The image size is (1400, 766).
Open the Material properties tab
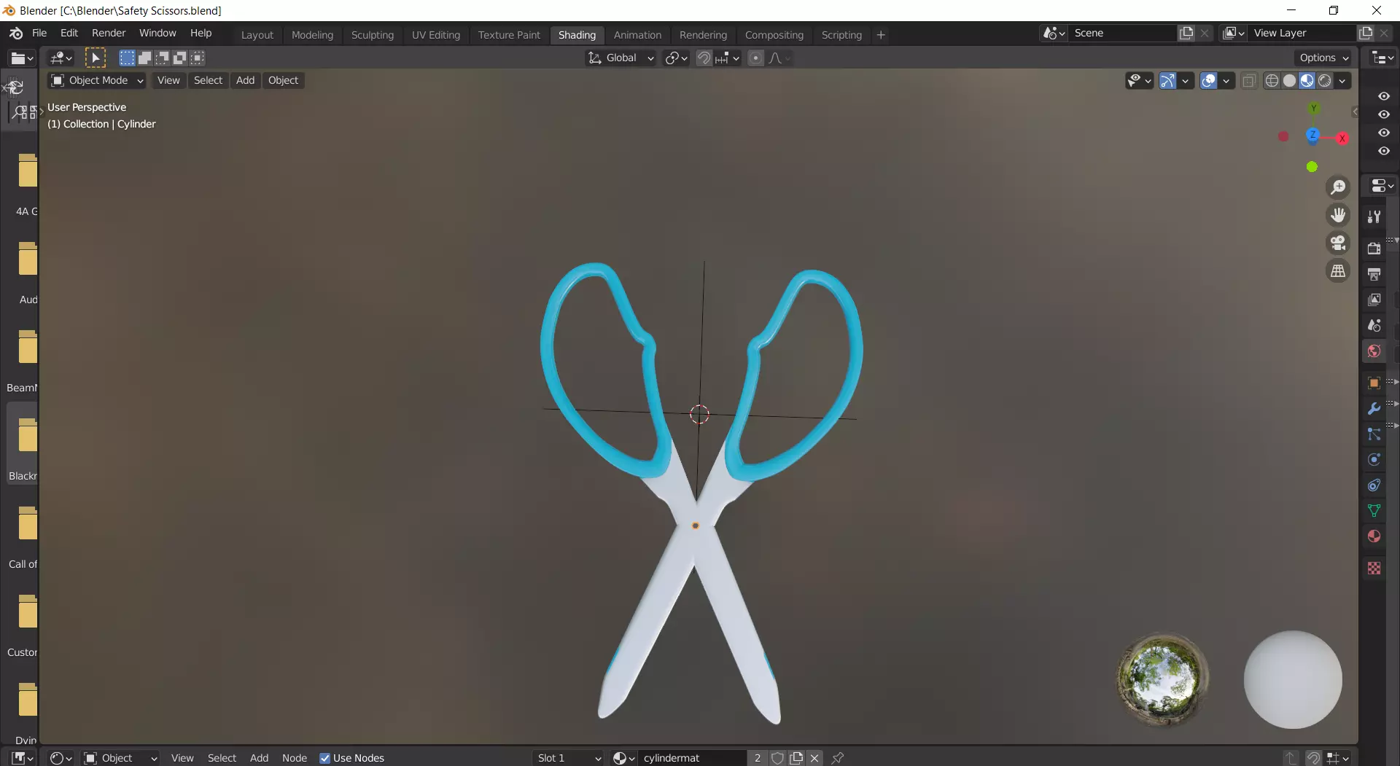(x=1374, y=536)
